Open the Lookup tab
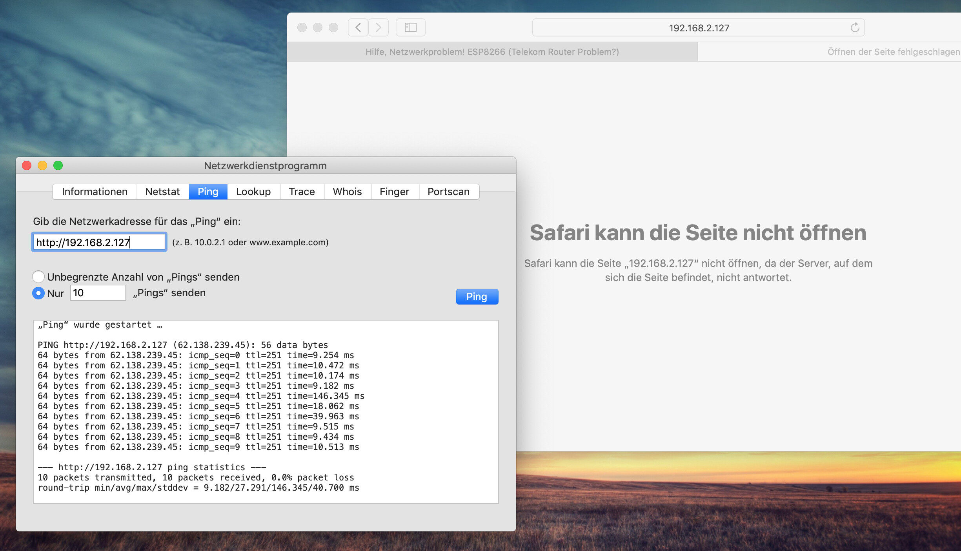This screenshot has height=551, width=961. (x=253, y=192)
